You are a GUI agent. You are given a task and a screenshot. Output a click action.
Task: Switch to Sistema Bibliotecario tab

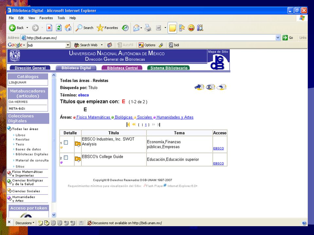[x=169, y=68]
